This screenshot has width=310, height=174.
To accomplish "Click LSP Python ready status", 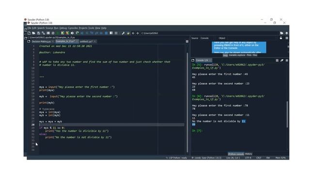I will [176, 158].
